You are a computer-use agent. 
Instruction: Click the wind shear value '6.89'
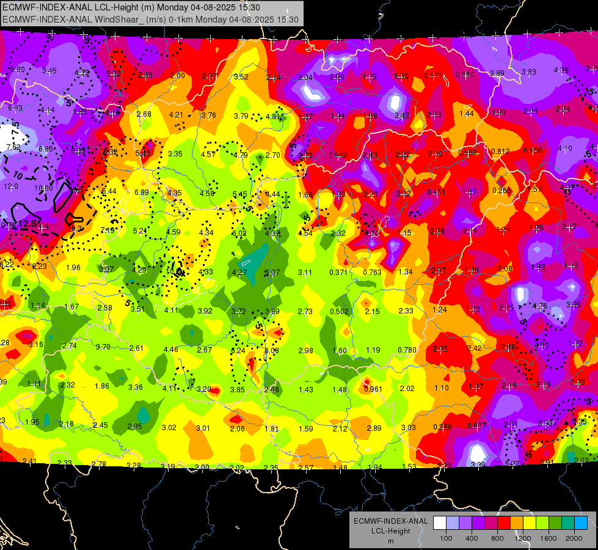[x=142, y=193]
